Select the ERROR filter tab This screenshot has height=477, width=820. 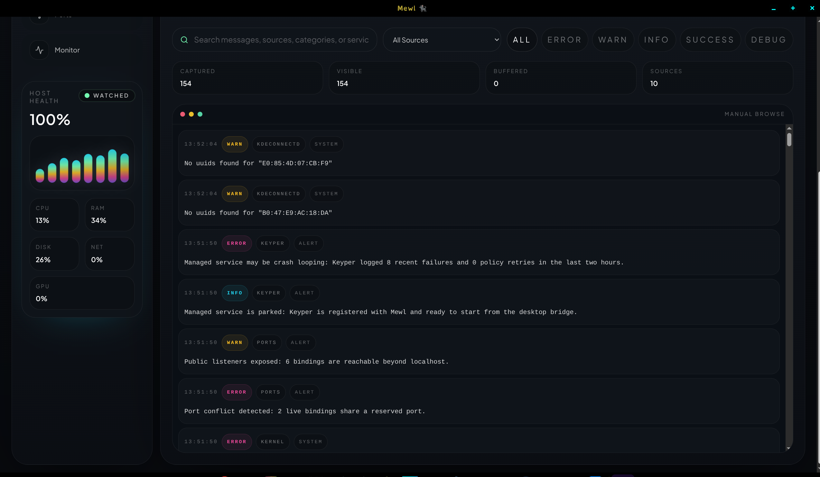point(564,39)
